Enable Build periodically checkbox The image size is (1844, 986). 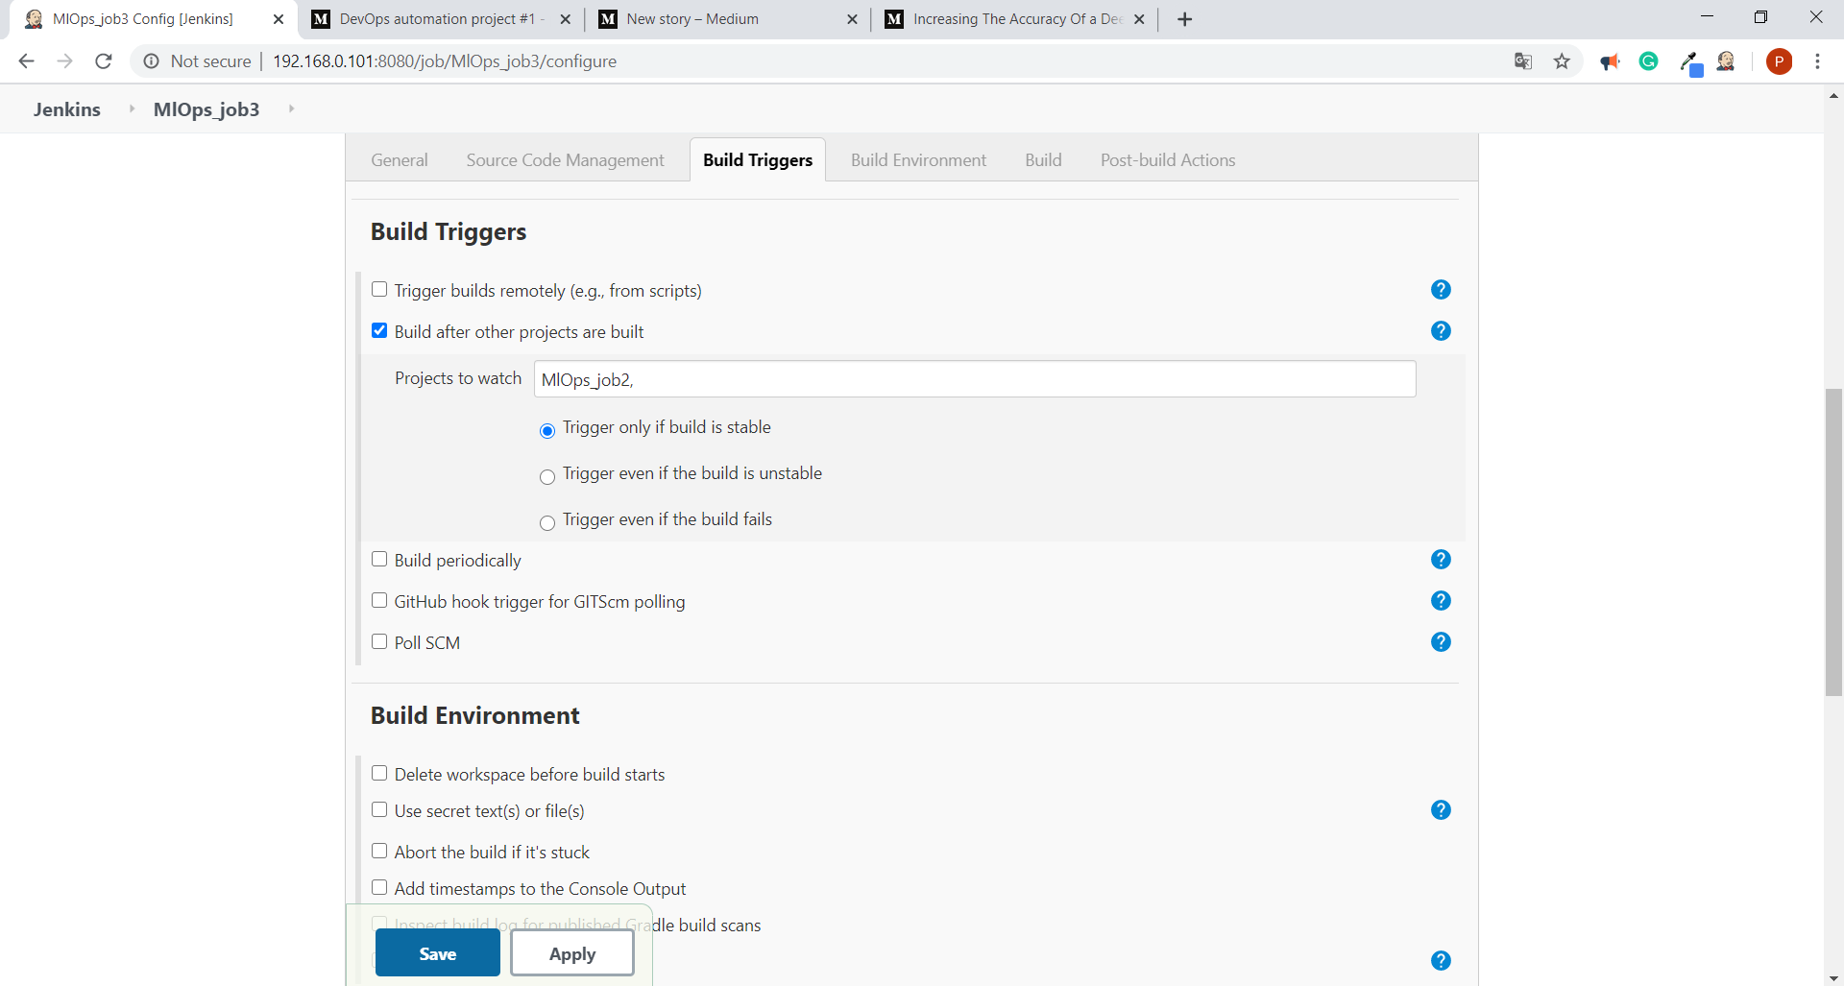(379, 559)
